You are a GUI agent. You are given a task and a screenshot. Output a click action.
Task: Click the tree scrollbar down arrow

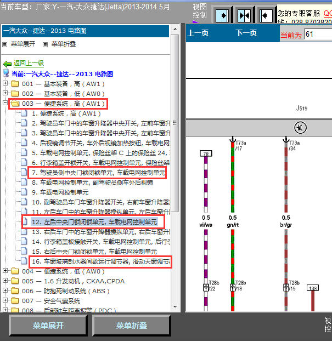(x=175, y=307)
